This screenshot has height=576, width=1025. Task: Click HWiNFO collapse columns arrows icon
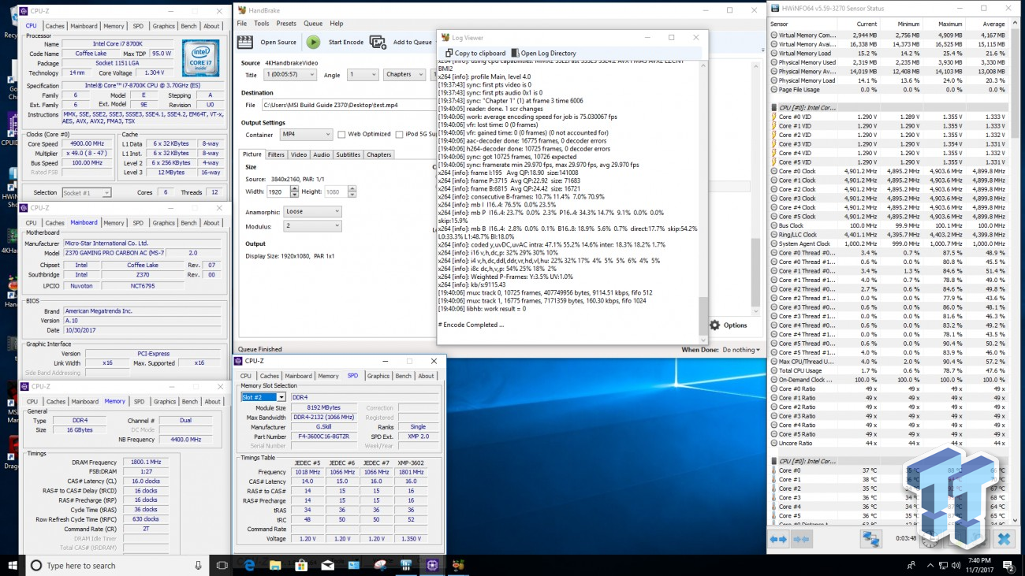801,539
